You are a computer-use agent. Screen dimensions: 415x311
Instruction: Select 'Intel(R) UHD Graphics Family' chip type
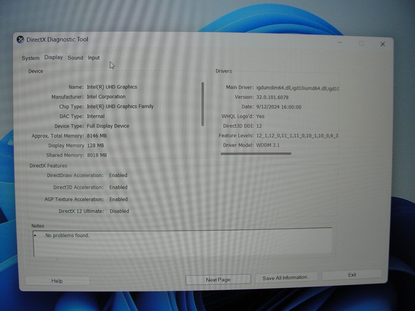120,107
